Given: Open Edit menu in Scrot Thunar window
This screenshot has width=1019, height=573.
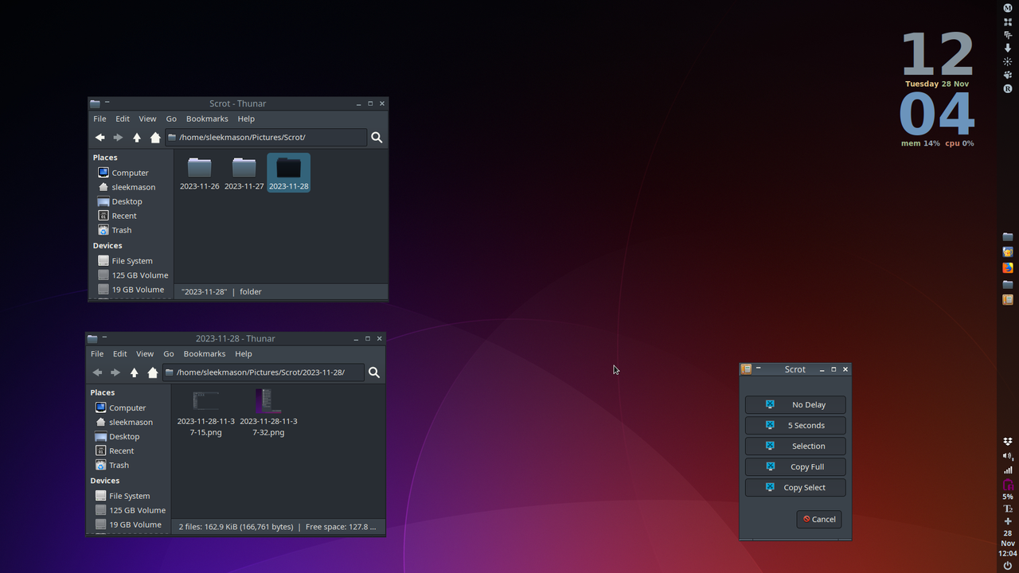Looking at the screenshot, I should (x=123, y=119).
